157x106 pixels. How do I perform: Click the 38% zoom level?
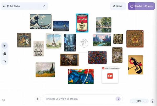[139, 101]
